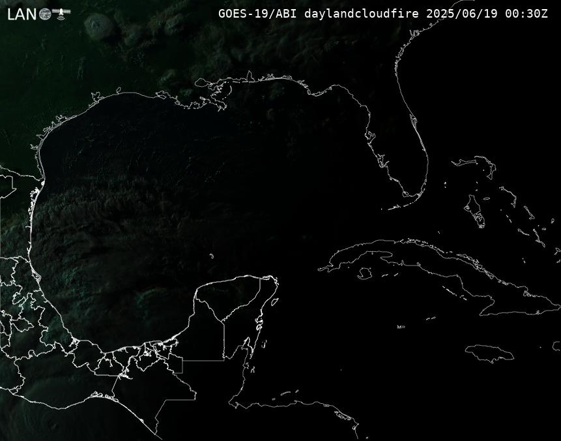Click the satellite icon in logo
The width and height of the screenshot is (561, 441).
(x=61, y=13)
